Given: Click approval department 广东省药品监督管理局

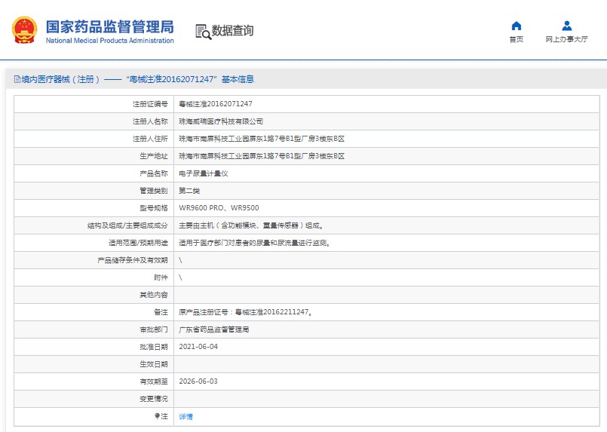Looking at the screenshot, I should pyautogui.click(x=213, y=329).
